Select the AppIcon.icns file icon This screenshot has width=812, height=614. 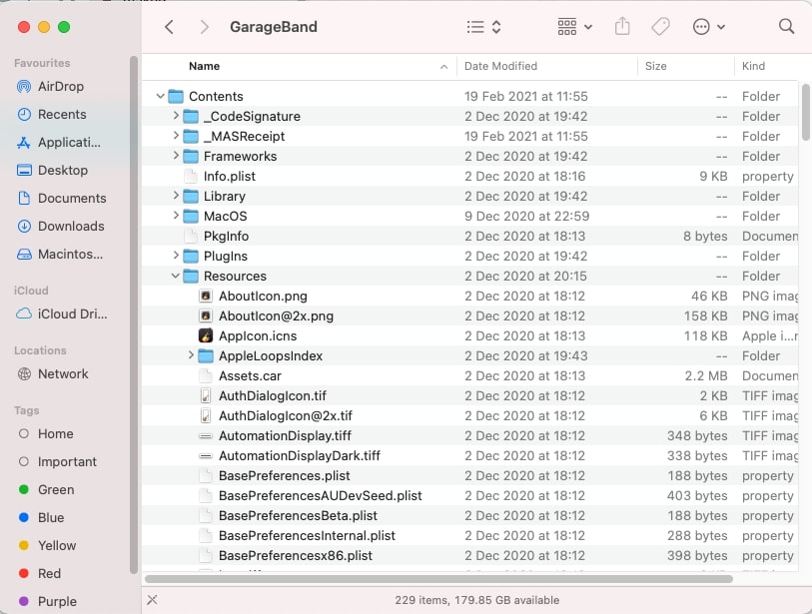[x=206, y=336]
